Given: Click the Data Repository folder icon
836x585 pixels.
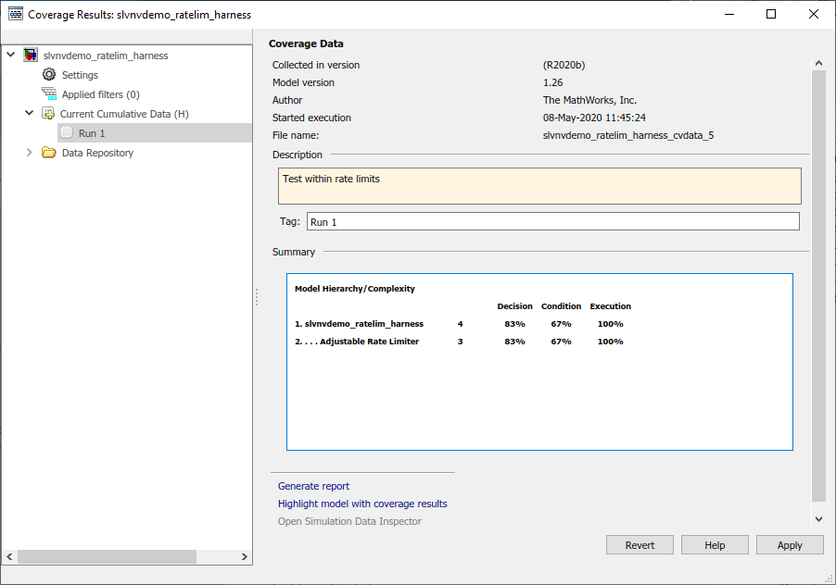Looking at the screenshot, I should [49, 153].
